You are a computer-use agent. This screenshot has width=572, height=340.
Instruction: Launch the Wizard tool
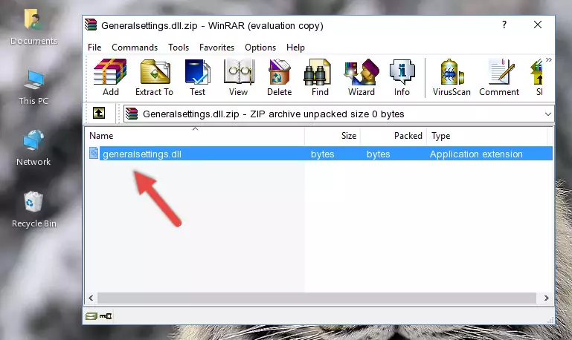(x=361, y=77)
